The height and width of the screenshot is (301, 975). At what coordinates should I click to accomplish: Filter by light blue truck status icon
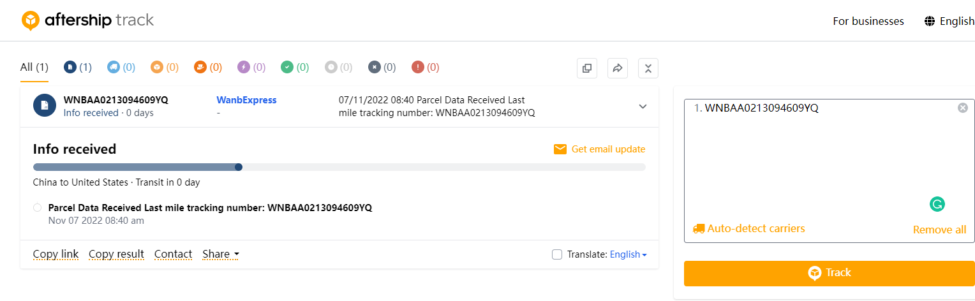coord(114,67)
